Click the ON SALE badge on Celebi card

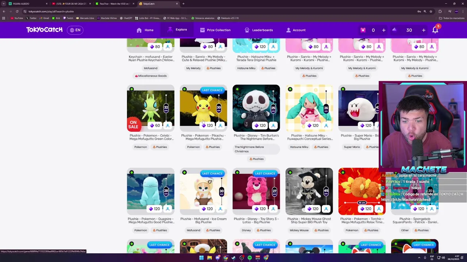(x=133, y=124)
